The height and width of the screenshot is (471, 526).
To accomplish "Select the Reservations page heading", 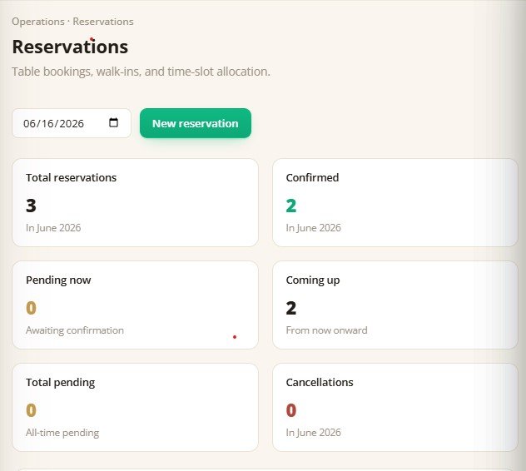I will pos(70,47).
